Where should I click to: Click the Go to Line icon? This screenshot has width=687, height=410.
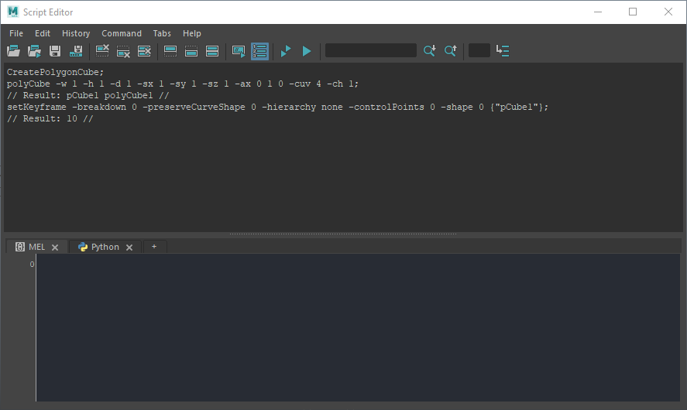(503, 51)
